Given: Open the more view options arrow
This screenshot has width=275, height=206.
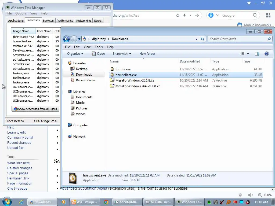Looking at the screenshot, I should pos(248,54).
